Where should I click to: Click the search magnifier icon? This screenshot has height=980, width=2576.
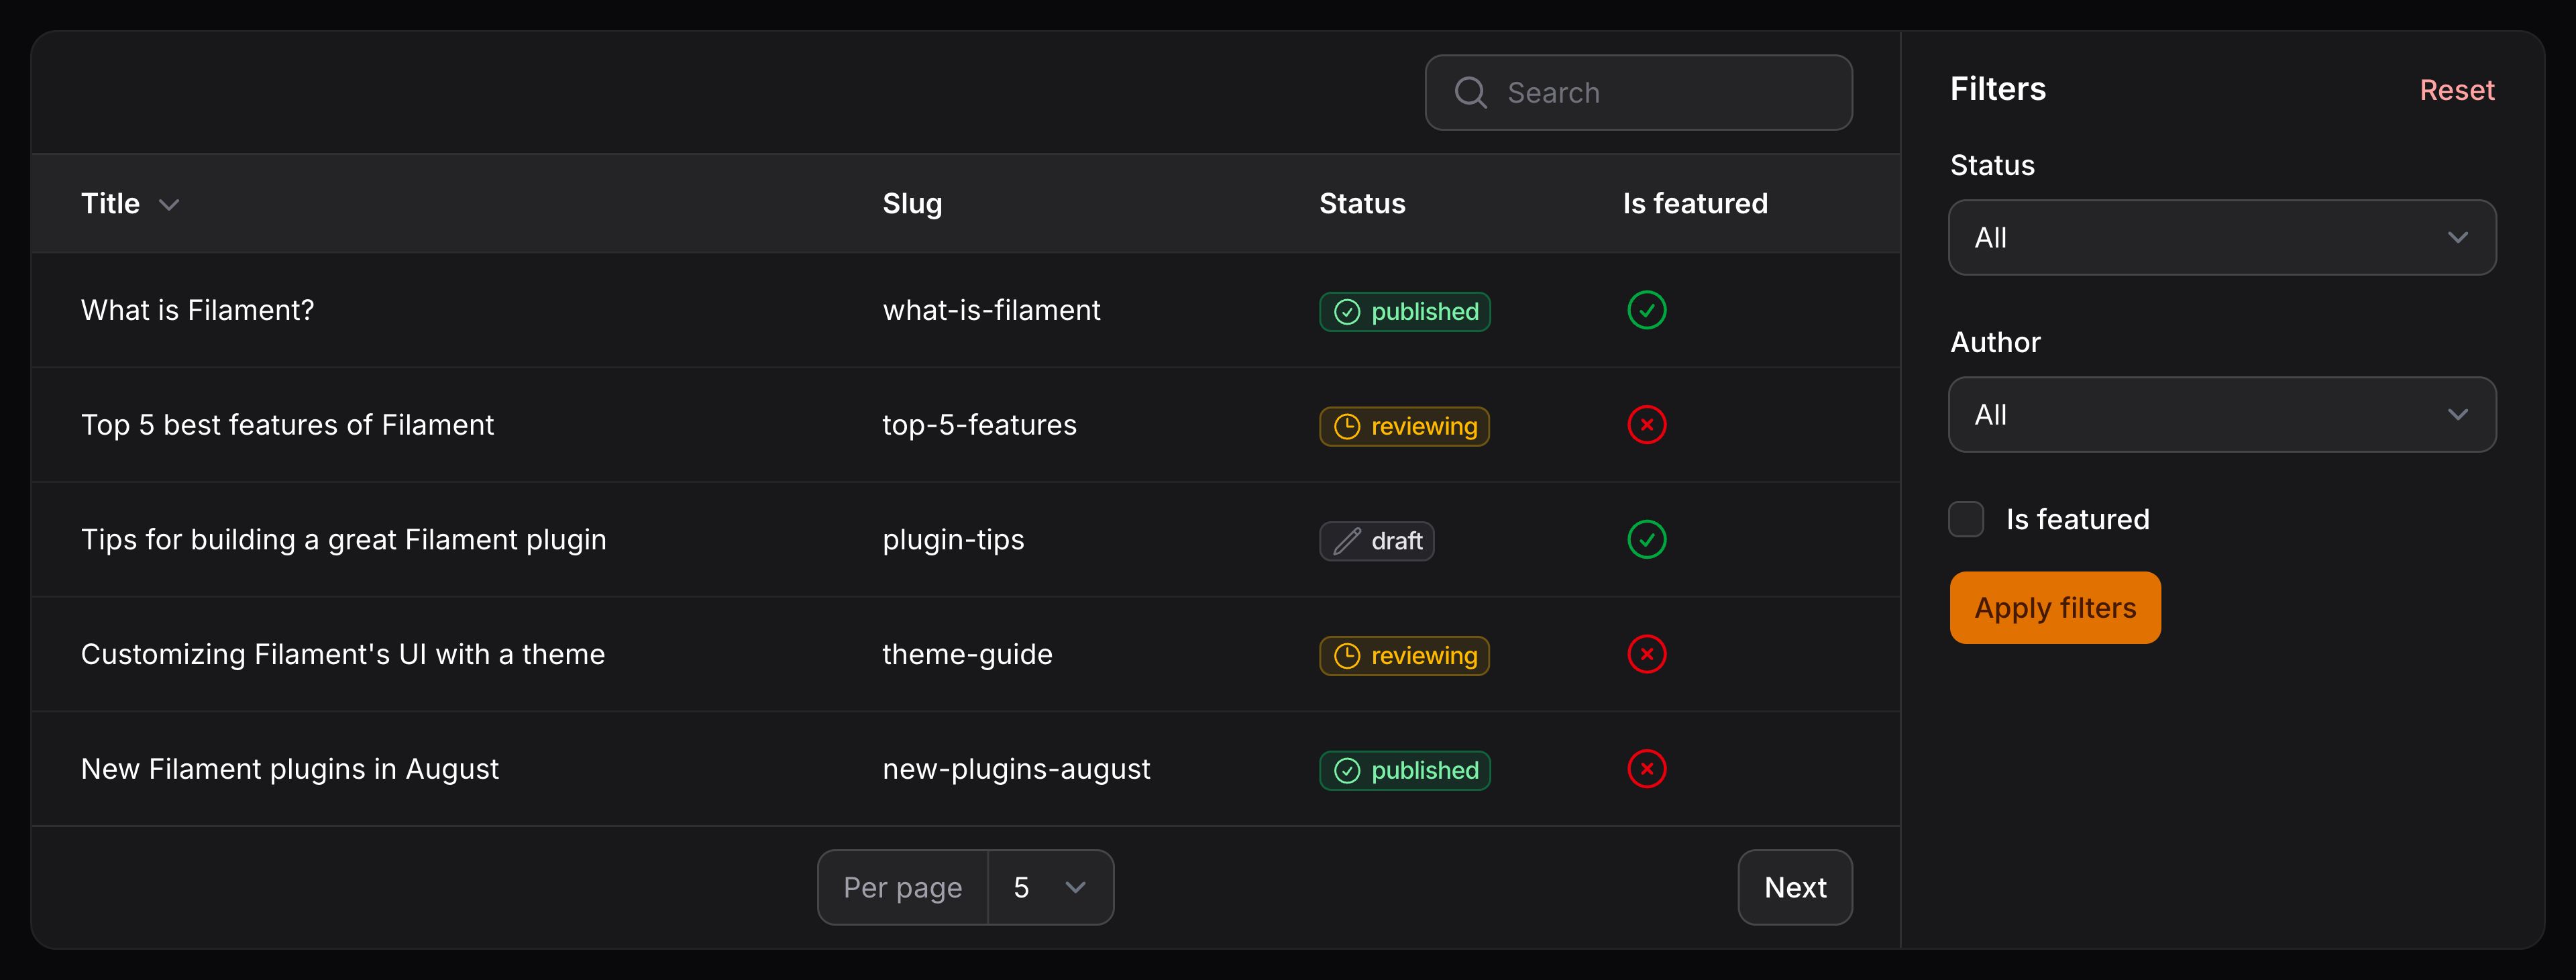[x=1470, y=92]
